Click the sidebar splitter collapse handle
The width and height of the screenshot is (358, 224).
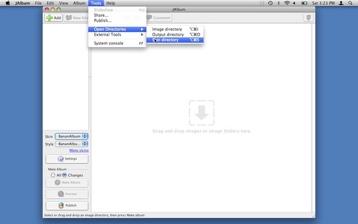tap(89, 77)
